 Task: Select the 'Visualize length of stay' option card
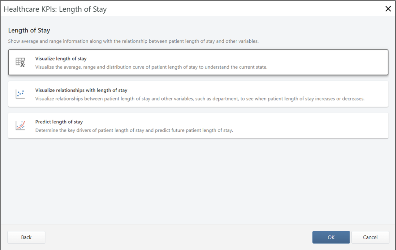coord(198,62)
